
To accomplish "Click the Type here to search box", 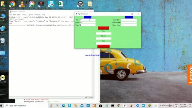I will [26, 106].
